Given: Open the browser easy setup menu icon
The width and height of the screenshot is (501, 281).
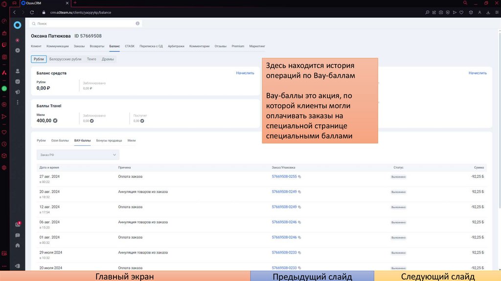Looking at the screenshot, I should pos(497,12).
